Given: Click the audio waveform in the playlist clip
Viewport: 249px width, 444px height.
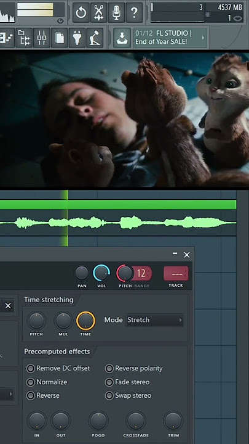Looking at the screenshot, I should pos(118,222).
